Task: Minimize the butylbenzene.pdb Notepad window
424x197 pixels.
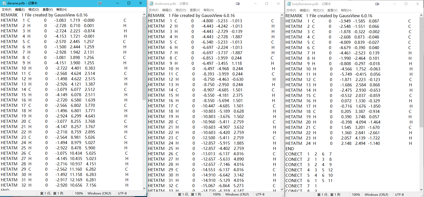Action: tap(395, 4)
